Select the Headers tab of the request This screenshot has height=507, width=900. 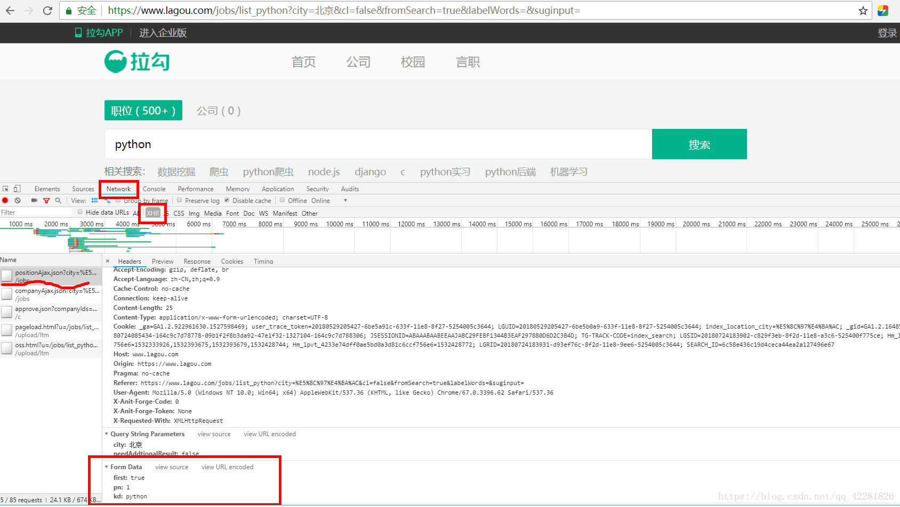130,261
